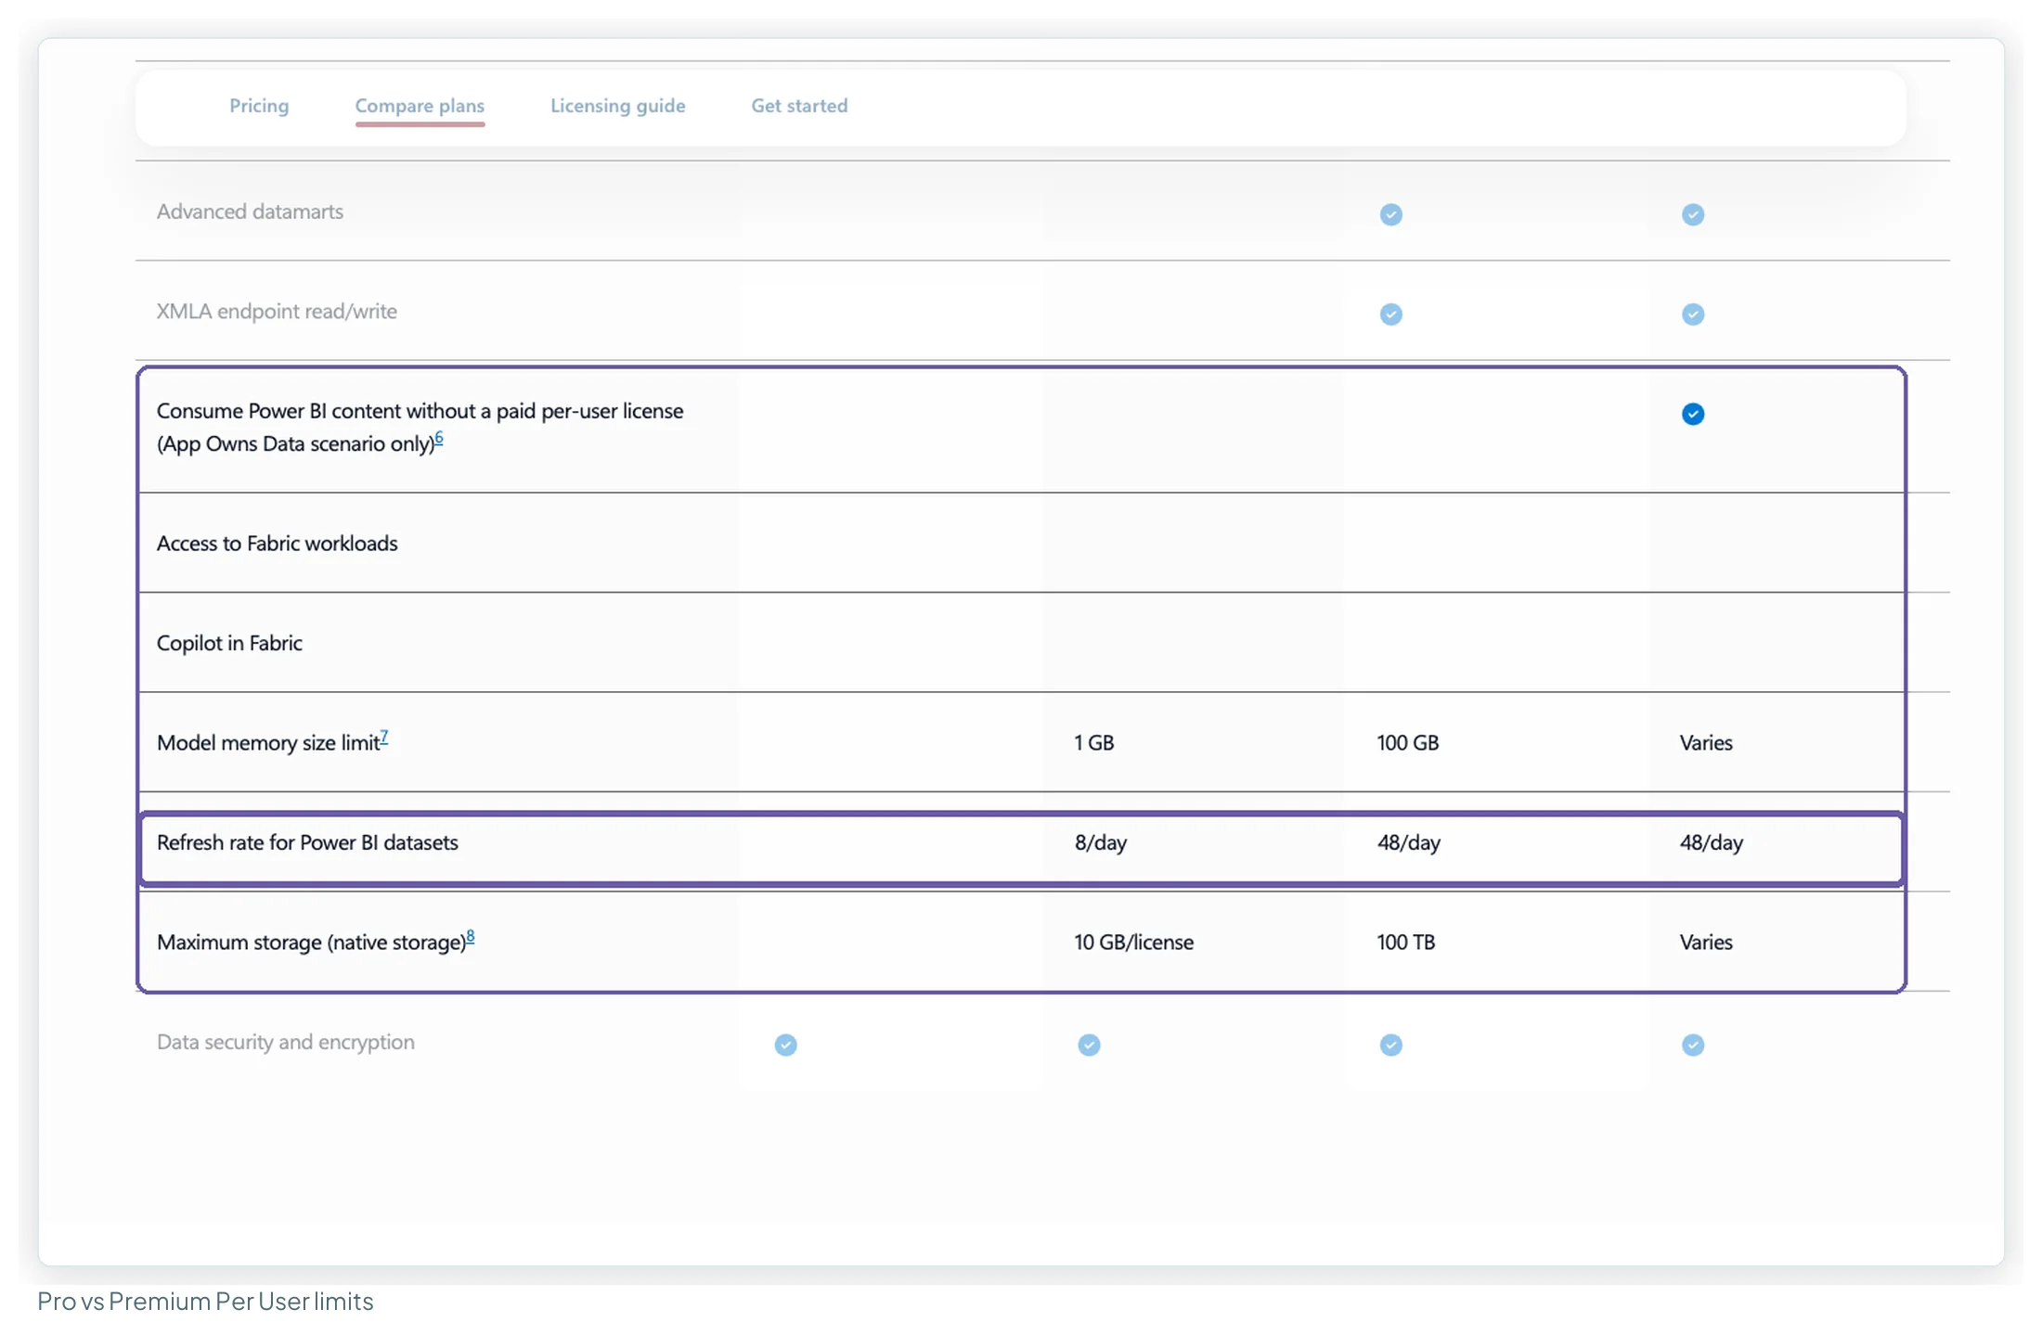Screen dimensions: 2042x1335
Task: Click the last-column '48/day' refresh value
Action: (x=1711, y=842)
